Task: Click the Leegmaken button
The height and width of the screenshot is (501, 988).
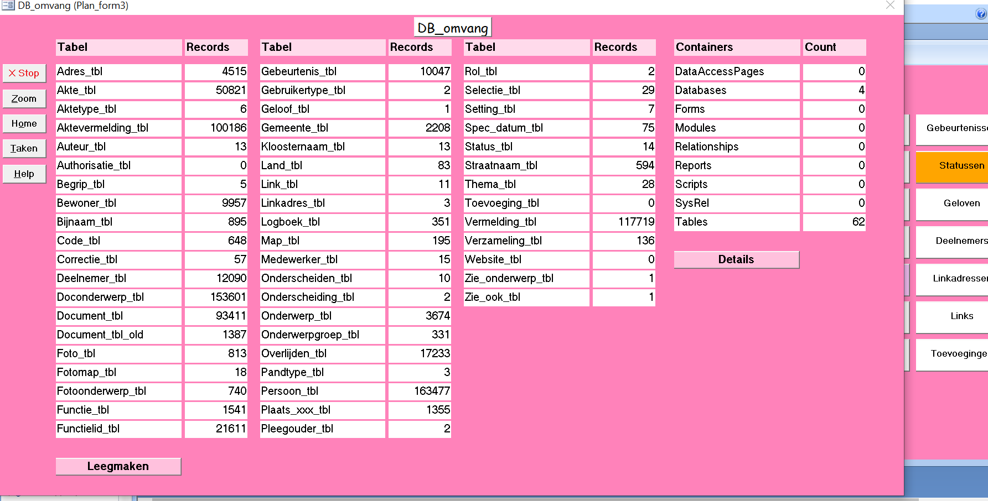Action: [x=118, y=466]
